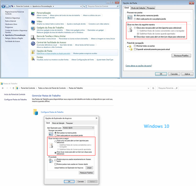Expand chevron after Painel de Controle in Windows 7 breadcrumb

31,6
